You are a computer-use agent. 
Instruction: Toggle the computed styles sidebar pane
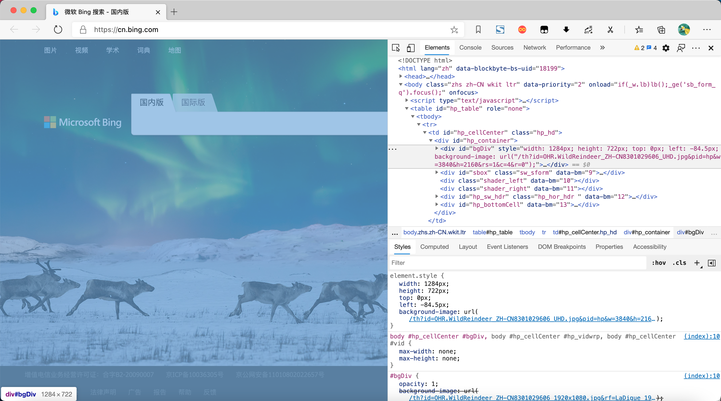711,263
